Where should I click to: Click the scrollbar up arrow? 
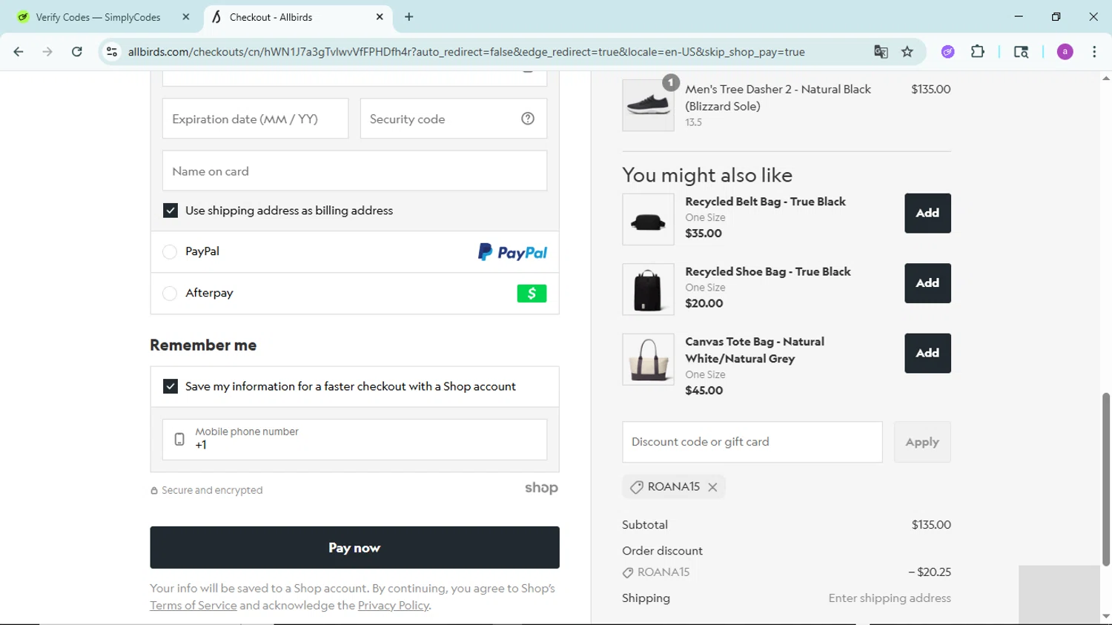1106,78
